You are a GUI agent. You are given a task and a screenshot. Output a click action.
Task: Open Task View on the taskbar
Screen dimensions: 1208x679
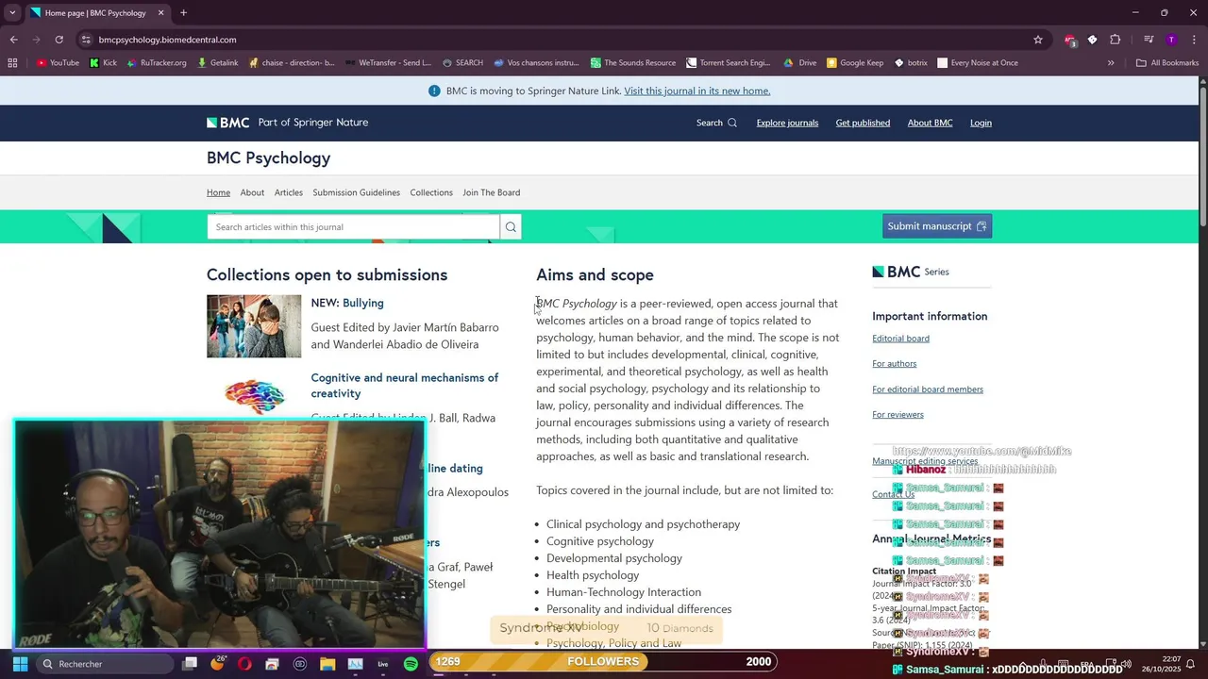[190, 664]
